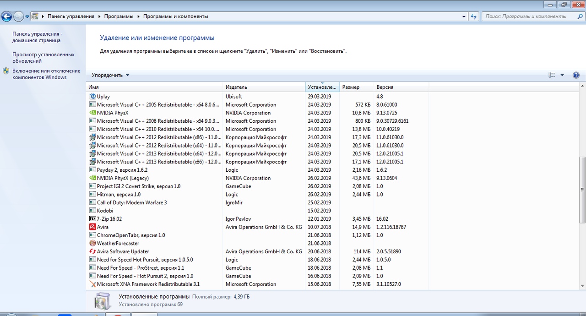Click the Панель управления breadcrumb
The width and height of the screenshot is (586, 316).
pos(71,16)
